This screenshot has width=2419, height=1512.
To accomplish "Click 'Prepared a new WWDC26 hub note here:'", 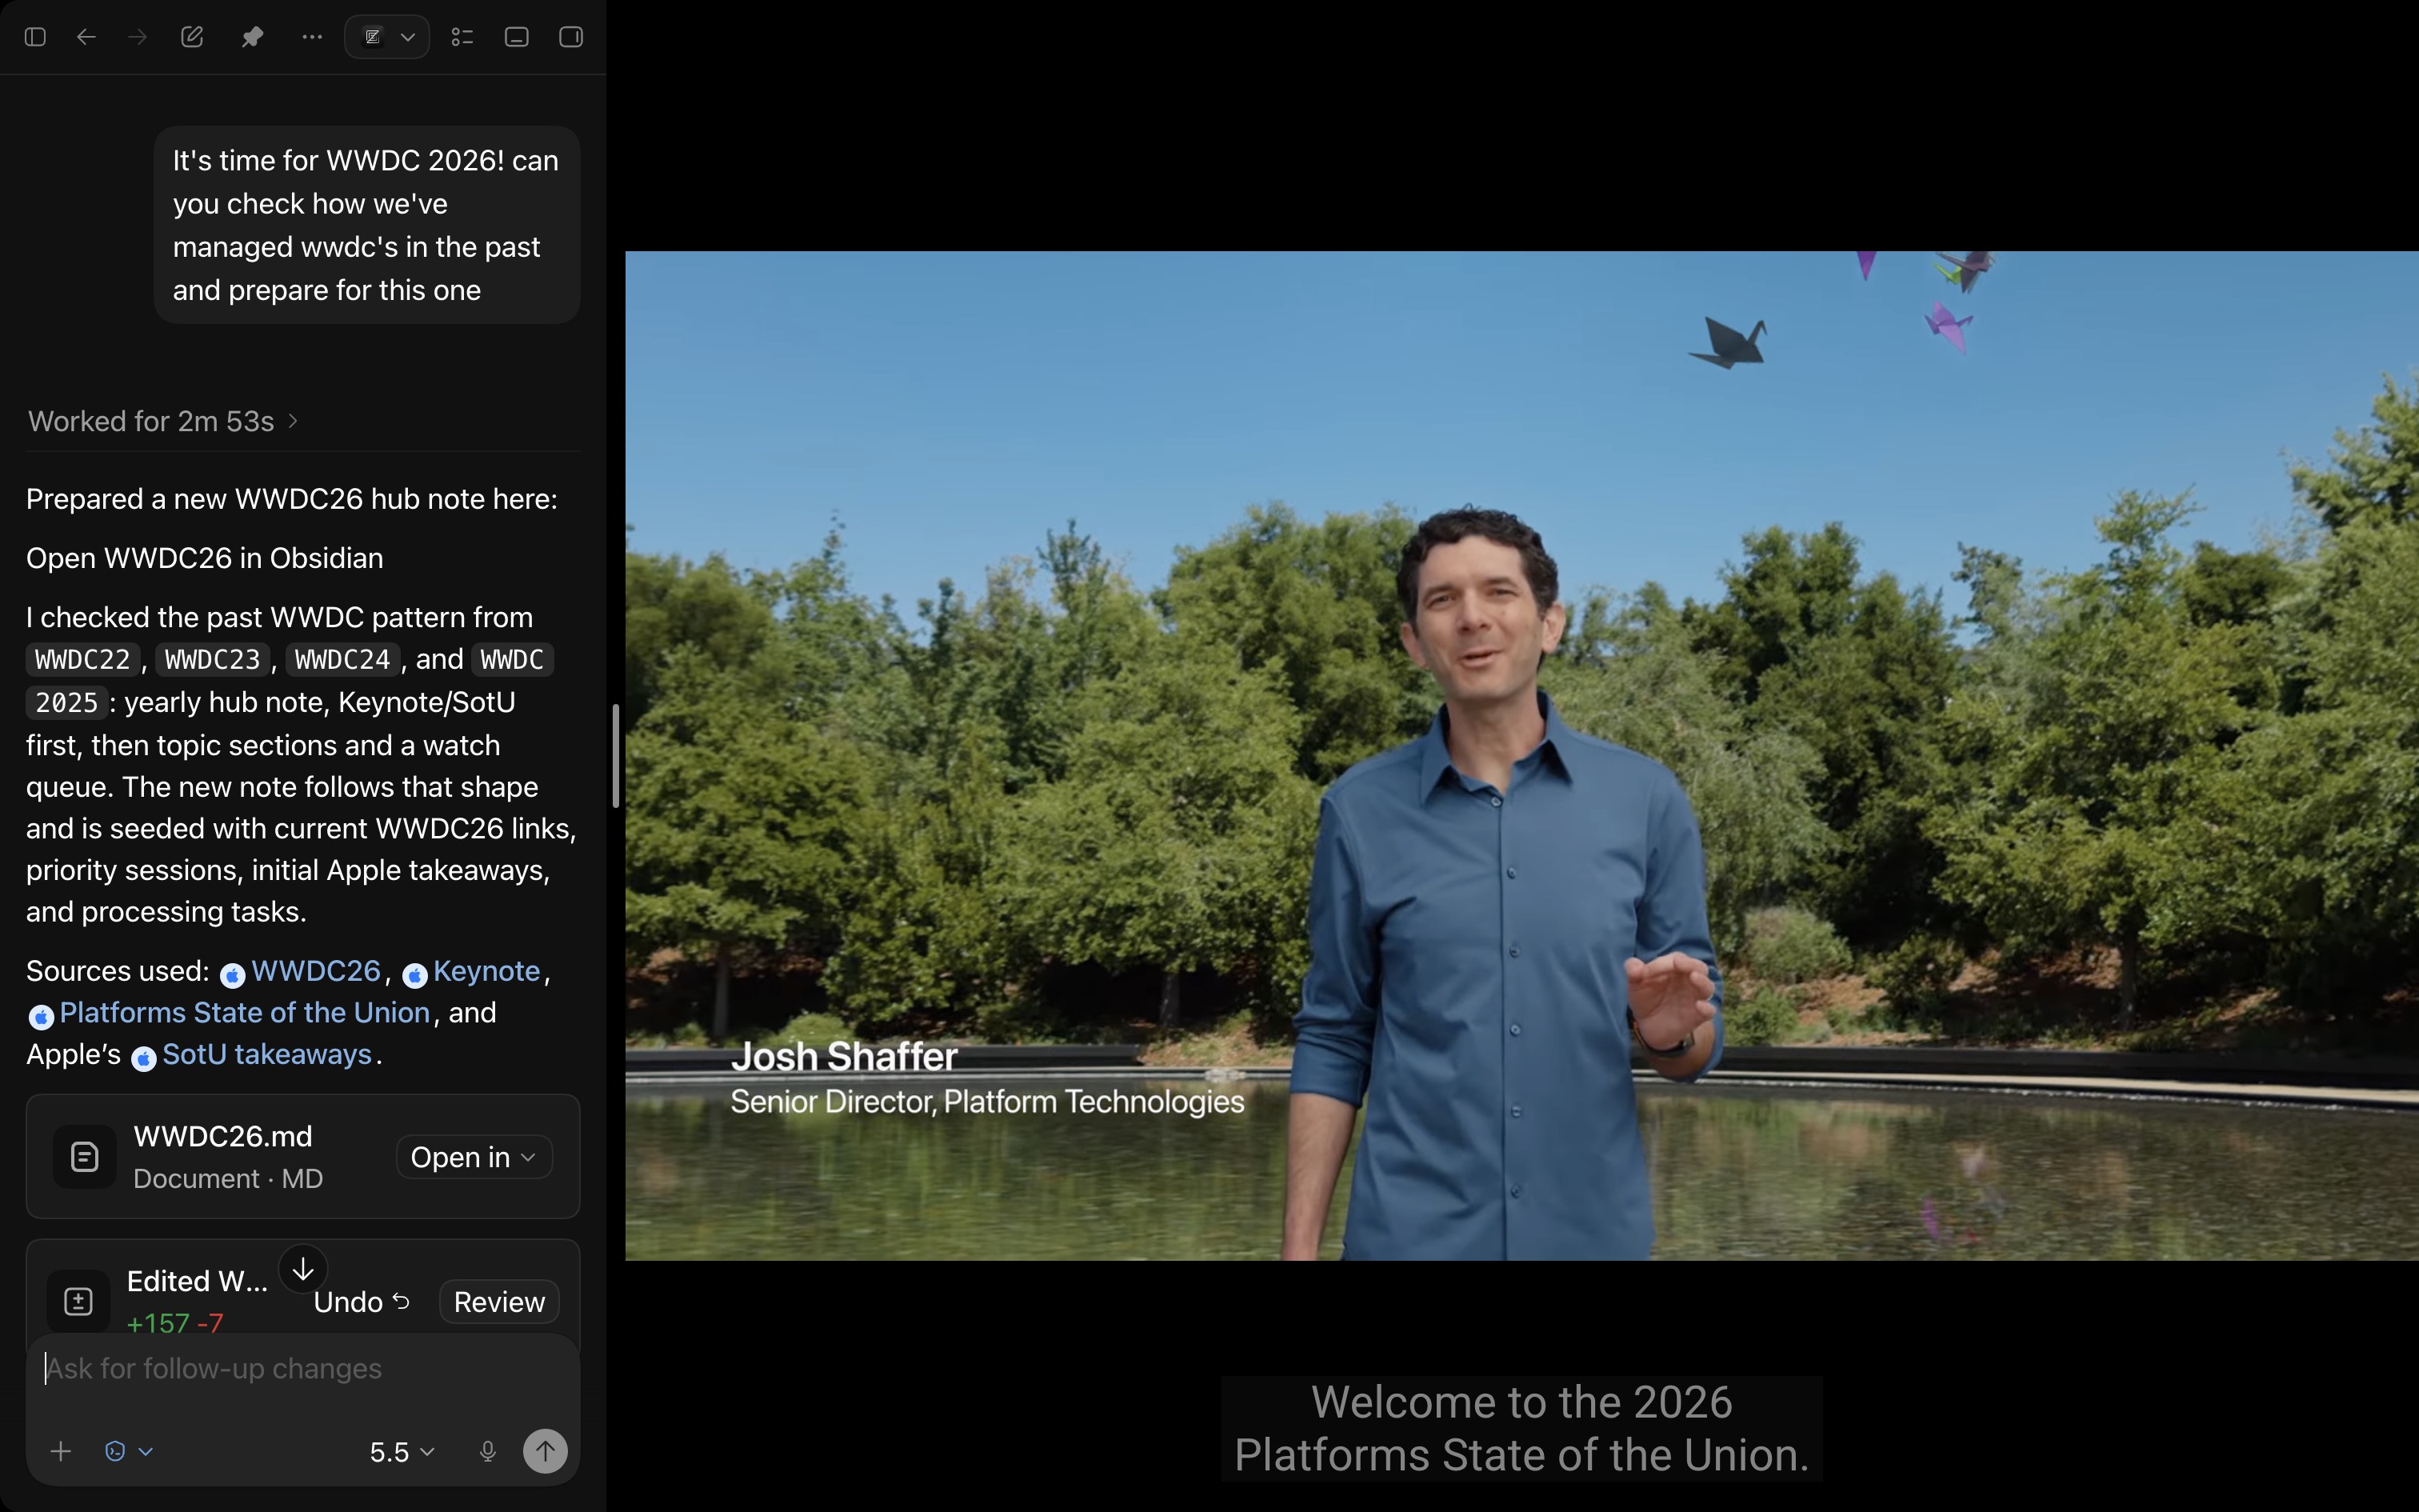I will [292, 499].
